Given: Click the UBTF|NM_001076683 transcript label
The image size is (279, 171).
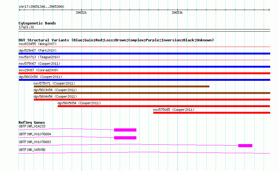Looking at the screenshot, I should pos(35,142).
